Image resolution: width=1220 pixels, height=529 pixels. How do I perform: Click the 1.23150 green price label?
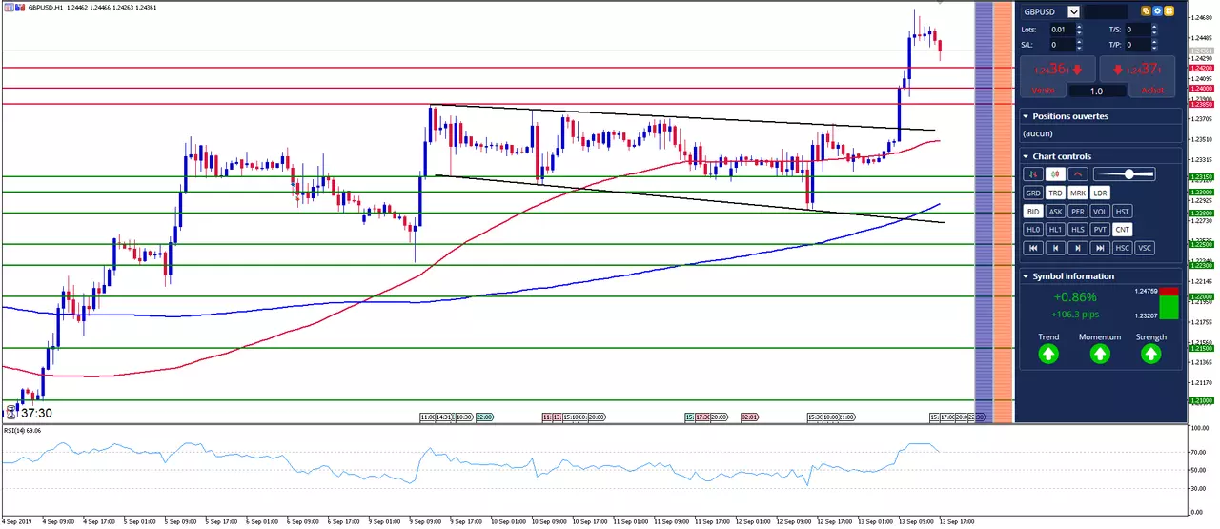pos(1202,177)
